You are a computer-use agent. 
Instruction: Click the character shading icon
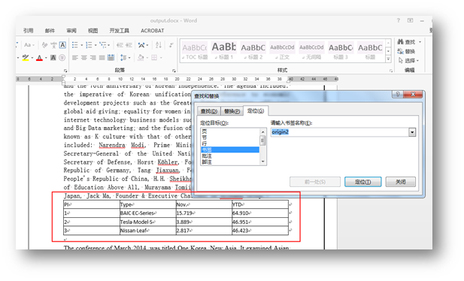click(53, 58)
